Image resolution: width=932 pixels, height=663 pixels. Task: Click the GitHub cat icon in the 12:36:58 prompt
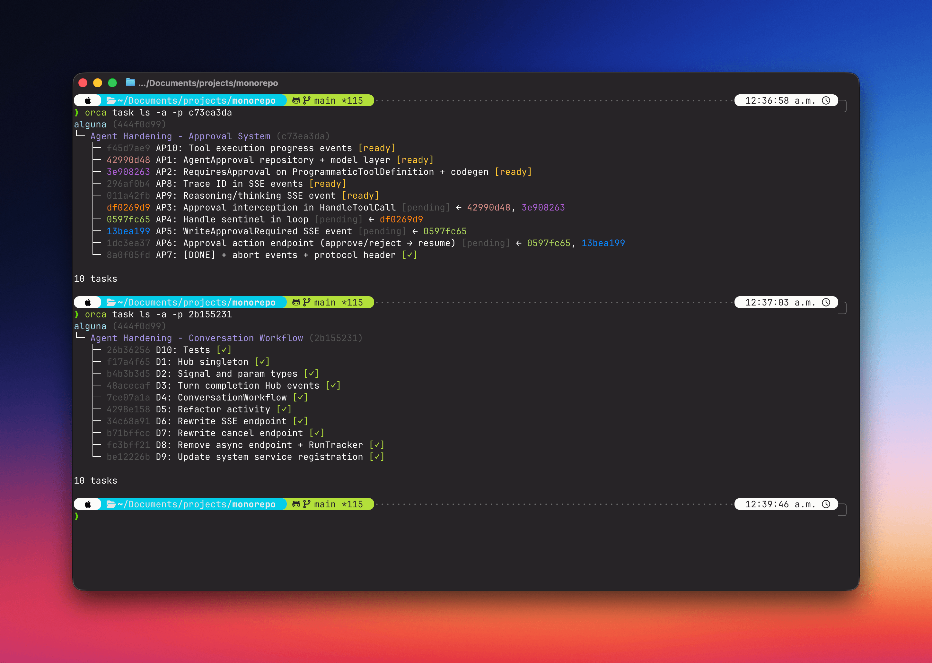(x=296, y=100)
